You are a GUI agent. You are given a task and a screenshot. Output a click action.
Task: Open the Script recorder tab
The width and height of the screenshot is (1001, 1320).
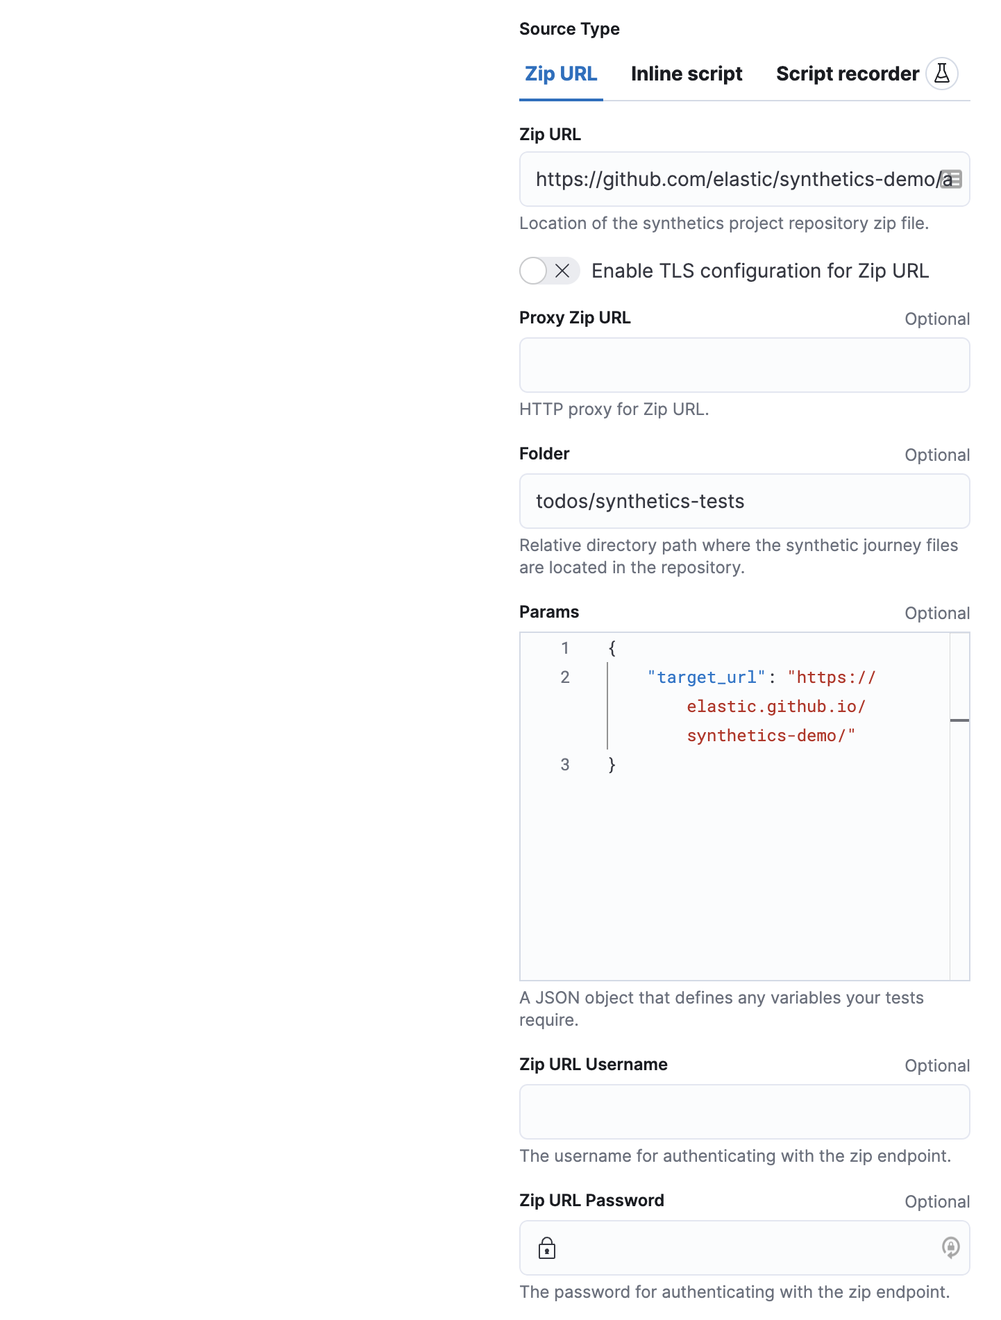[x=848, y=73]
